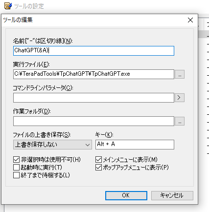The height and width of the screenshot is (212, 209).
Task: Click the コマンドラインパラメータ(C) label
Action: (x=43, y=88)
